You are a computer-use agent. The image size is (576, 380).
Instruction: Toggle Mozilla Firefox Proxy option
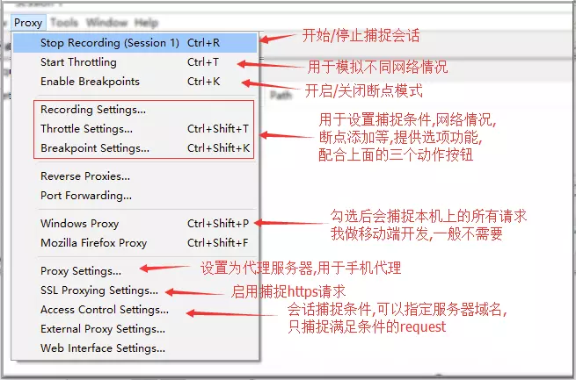pos(135,243)
